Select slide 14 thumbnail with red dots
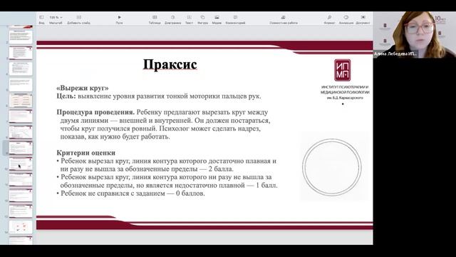The height and width of the screenshot is (257, 456). coord(21,227)
